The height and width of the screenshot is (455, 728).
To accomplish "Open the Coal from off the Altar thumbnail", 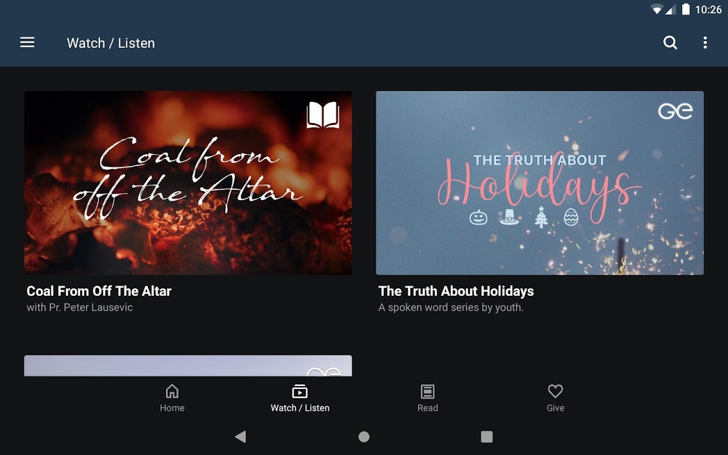I will (188, 183).
